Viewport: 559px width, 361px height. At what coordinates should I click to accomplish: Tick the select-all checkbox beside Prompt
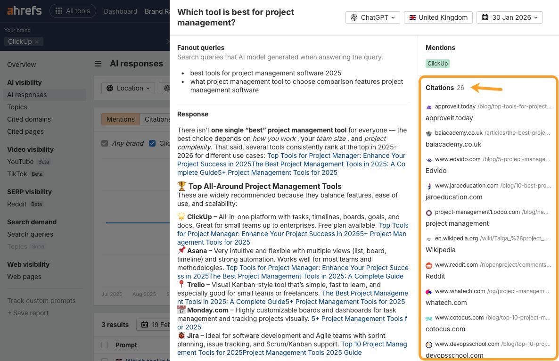tap(105, 345)
